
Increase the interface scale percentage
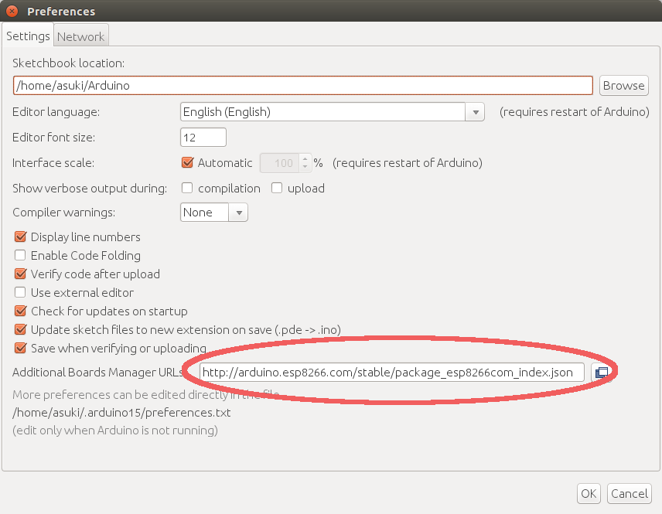(305, 158)
